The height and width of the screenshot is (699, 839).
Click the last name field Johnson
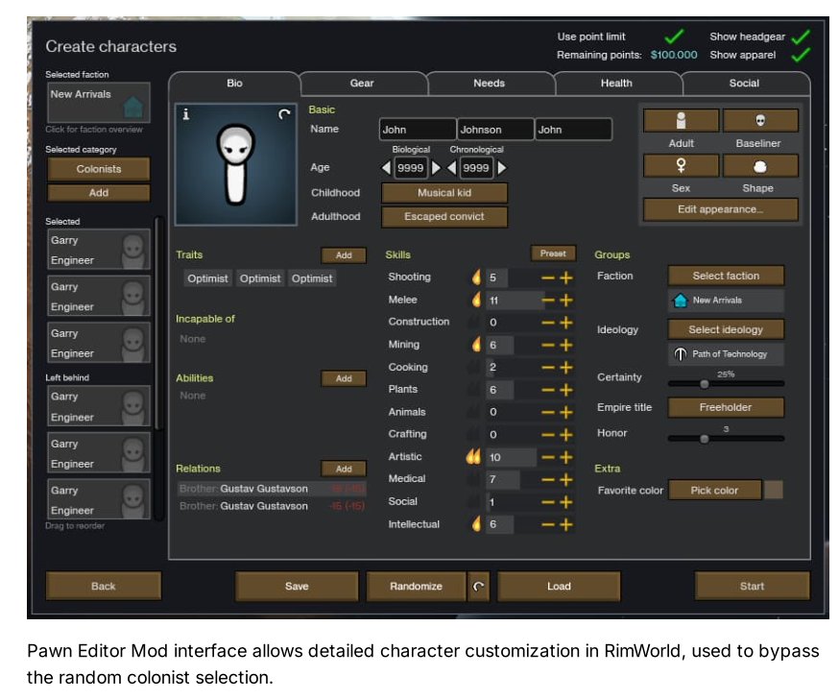495,130
